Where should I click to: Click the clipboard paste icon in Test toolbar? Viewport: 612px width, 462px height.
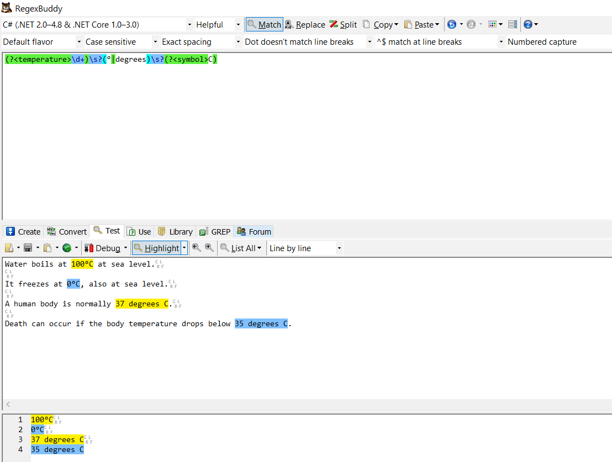[x=48, y=248]
